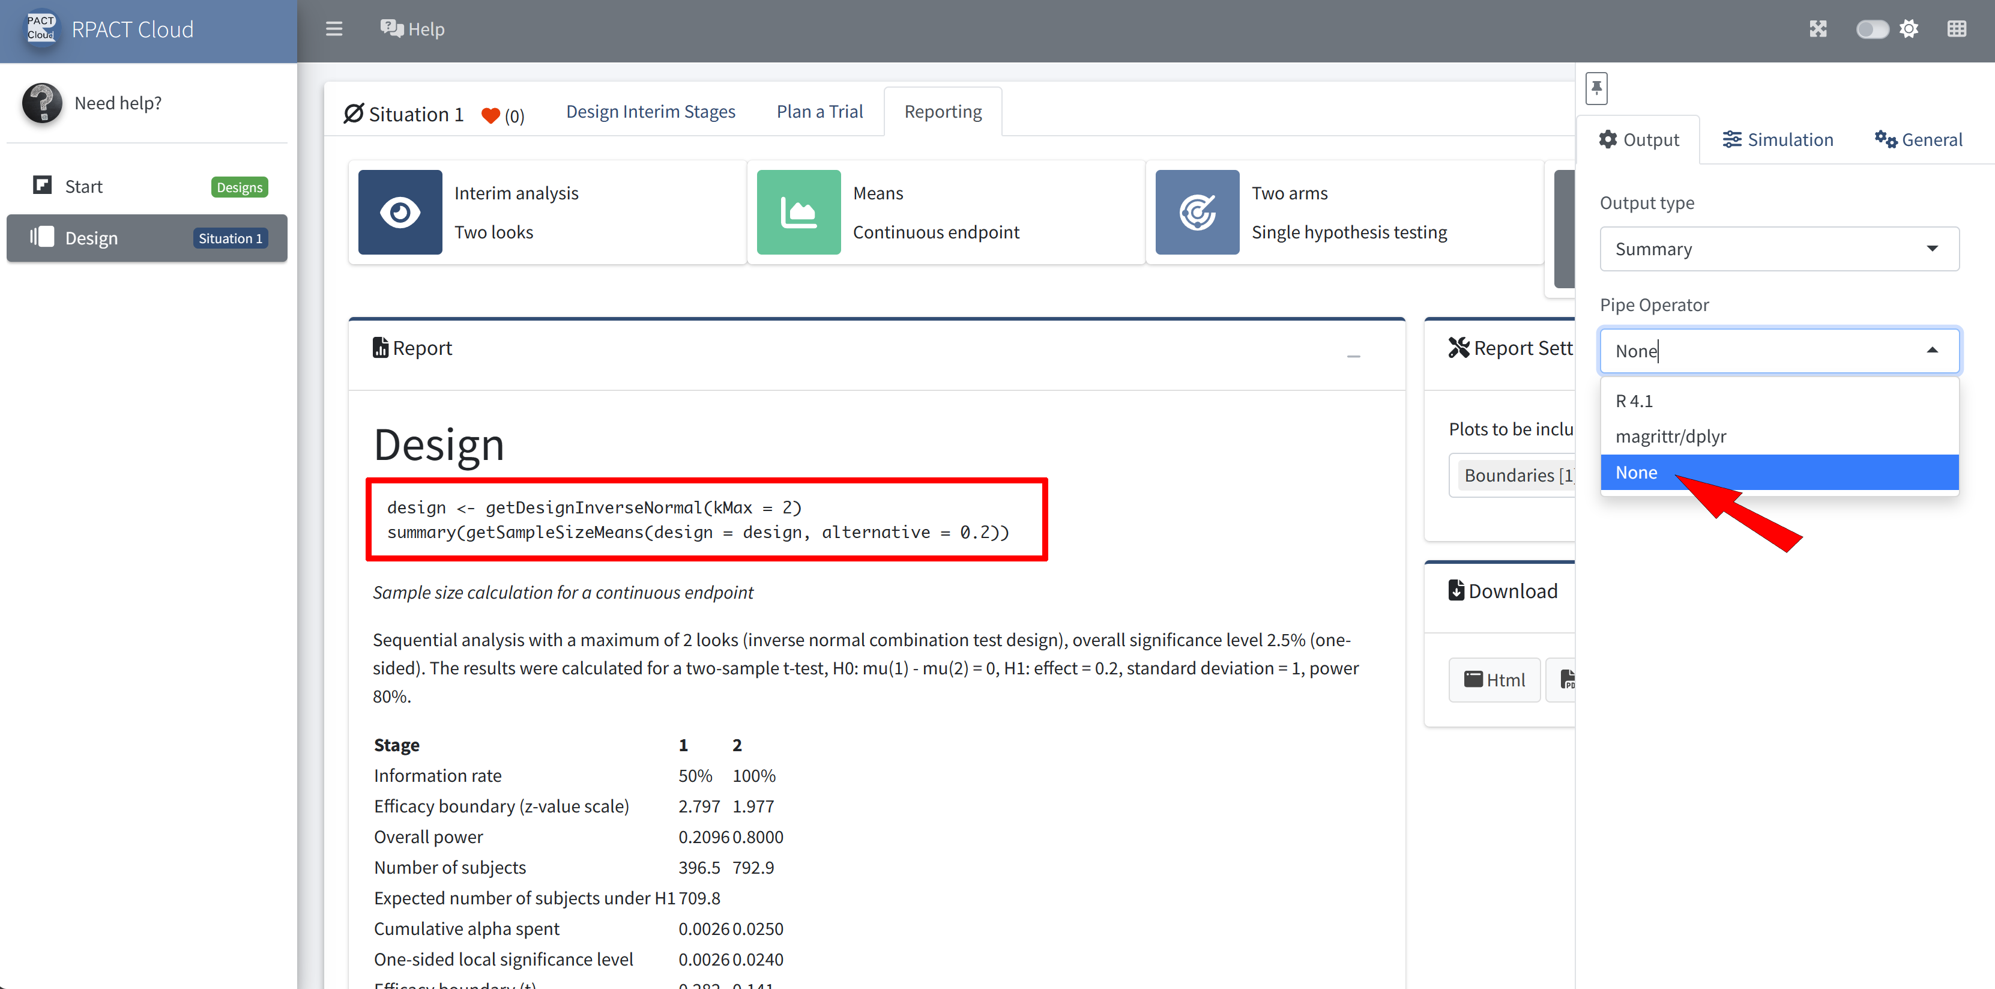Open the Output type Summary dropdown

[x=1779, y=249]
